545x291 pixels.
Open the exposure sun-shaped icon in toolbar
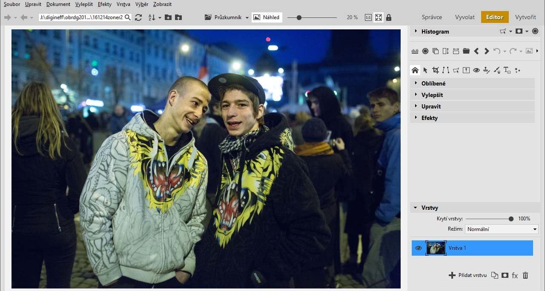425,51
